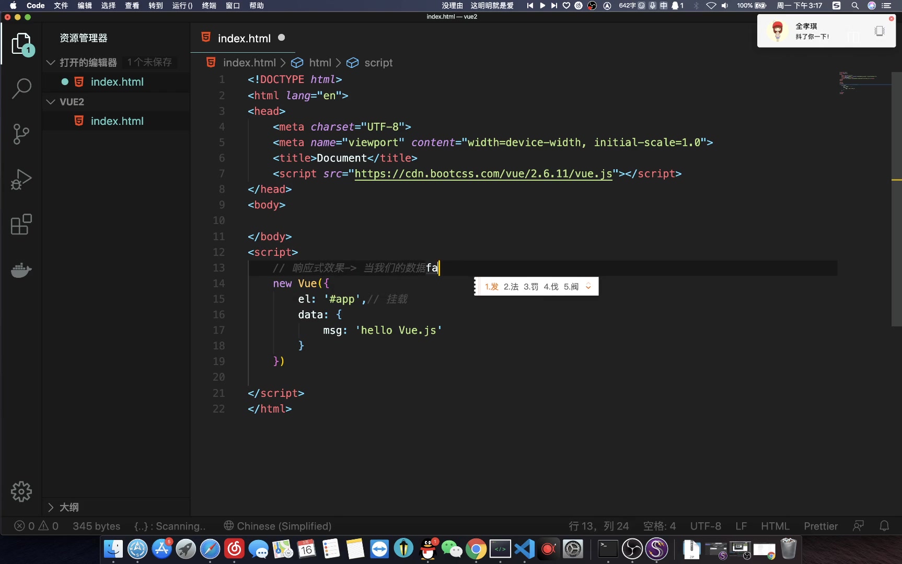Click the Prettier status bar button
Viewport: 902px width, 564px height.
820,526
